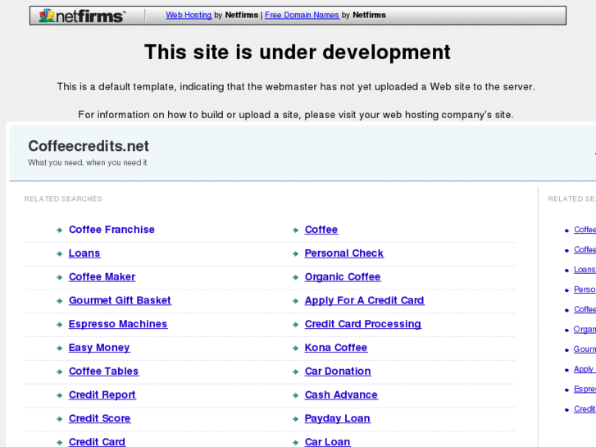Click the arrow icon beside Cash Advance
The width and height of the screenshot is (596, 447).
point(295,395)
